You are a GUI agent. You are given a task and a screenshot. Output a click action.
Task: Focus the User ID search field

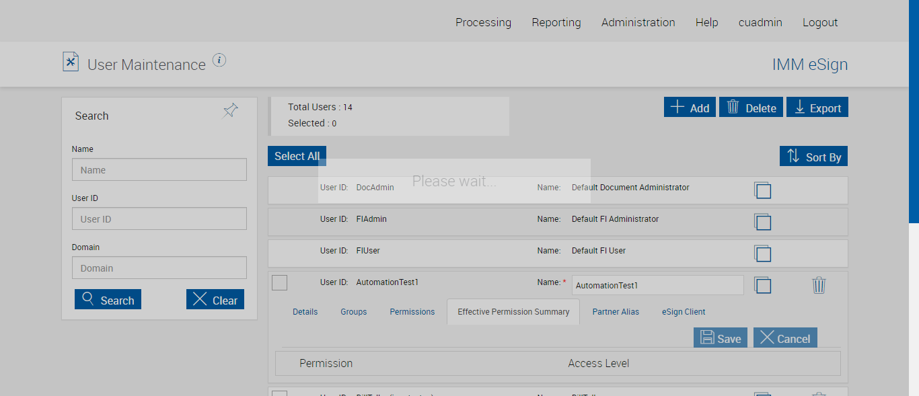pos(159,219)
